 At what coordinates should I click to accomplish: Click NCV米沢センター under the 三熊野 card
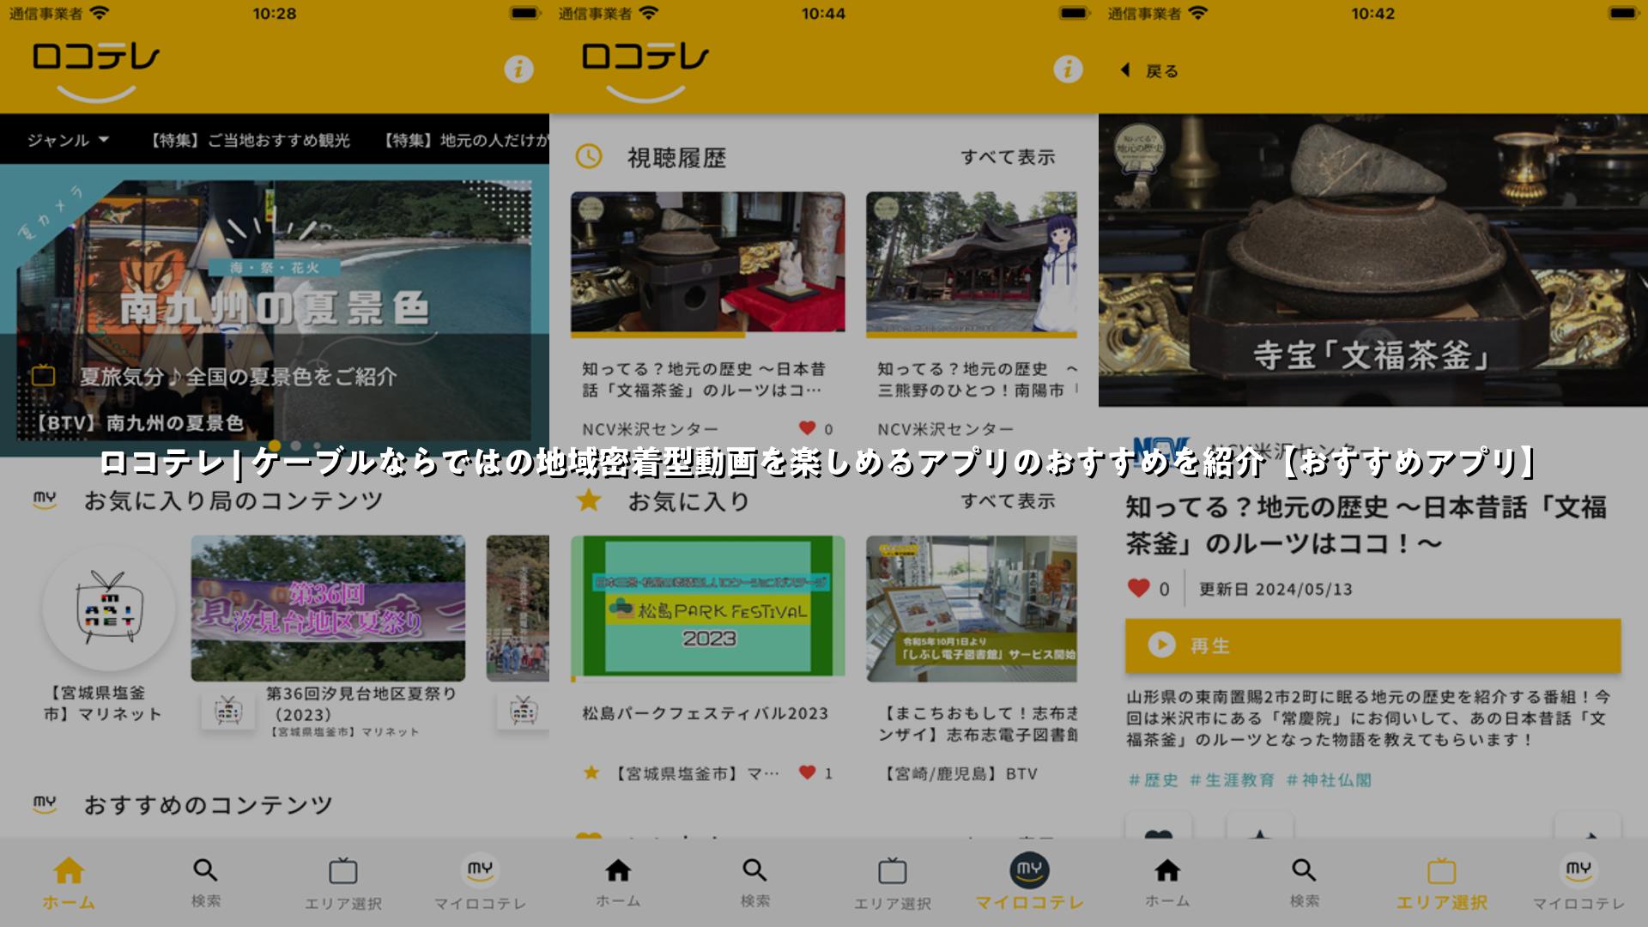tap(945, 429)
